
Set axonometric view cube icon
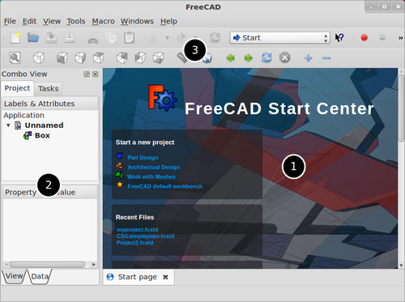pos(39,57)
